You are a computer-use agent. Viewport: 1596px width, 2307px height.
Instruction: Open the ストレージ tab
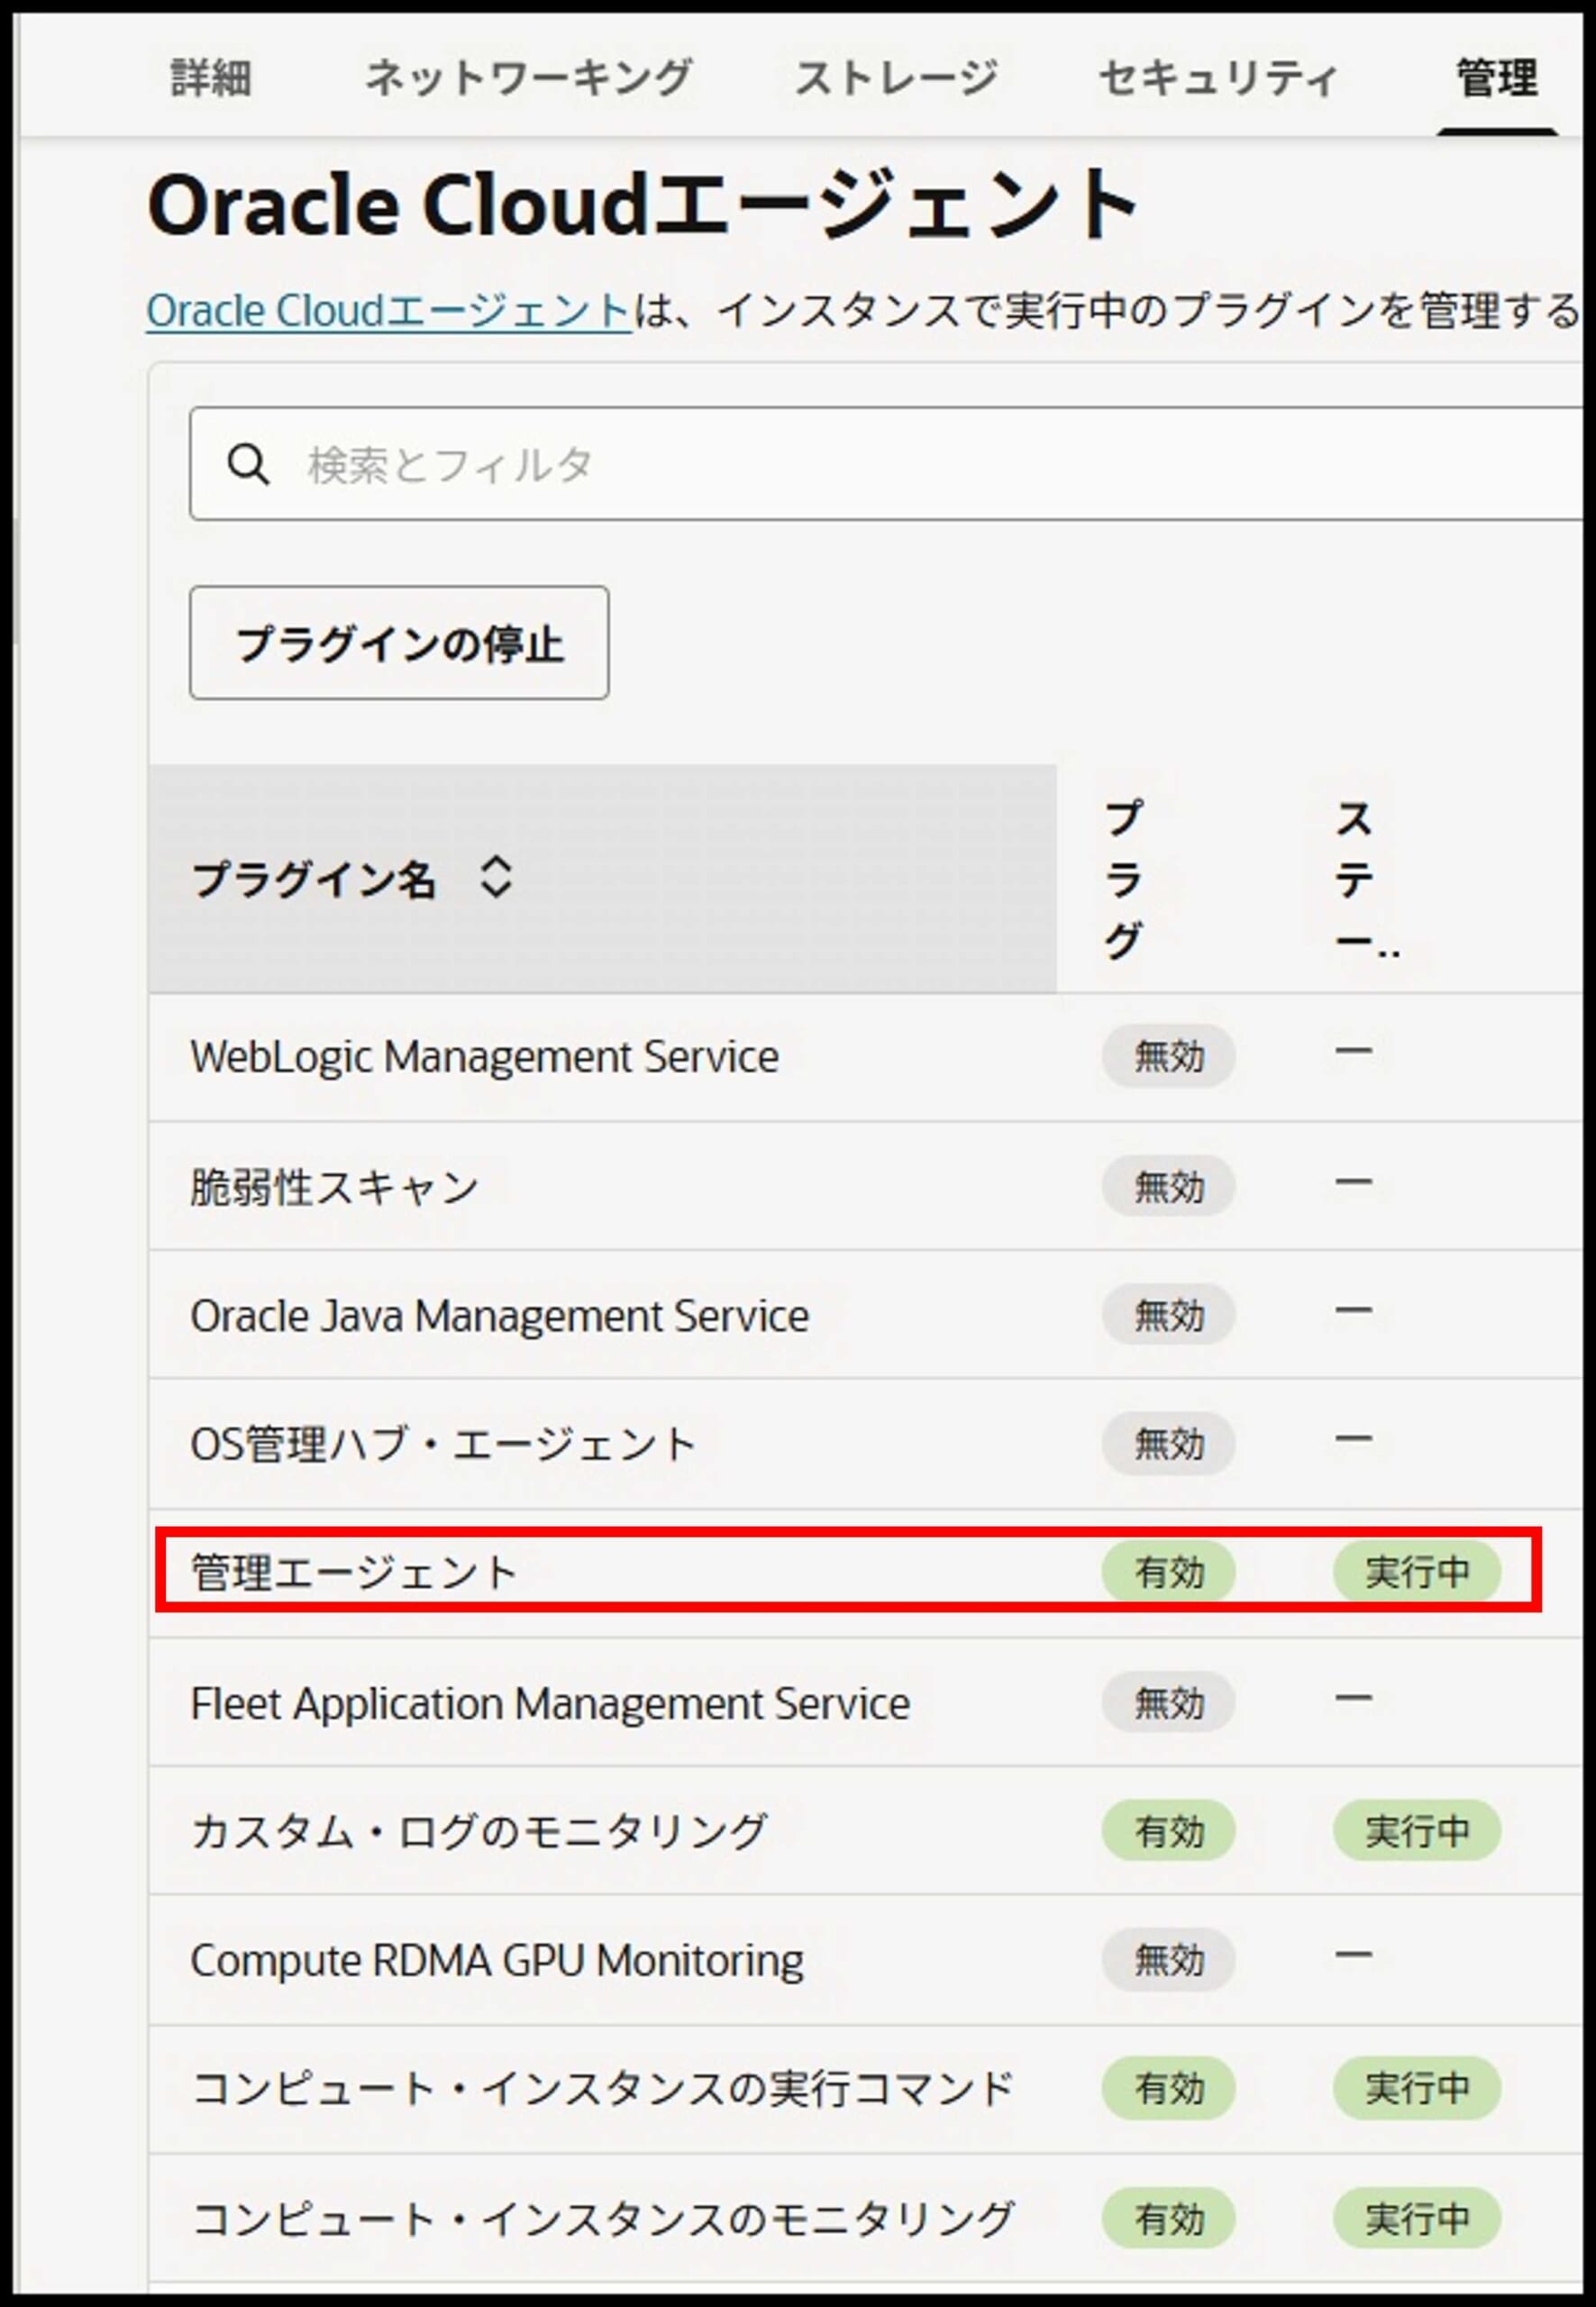point(896,78)
